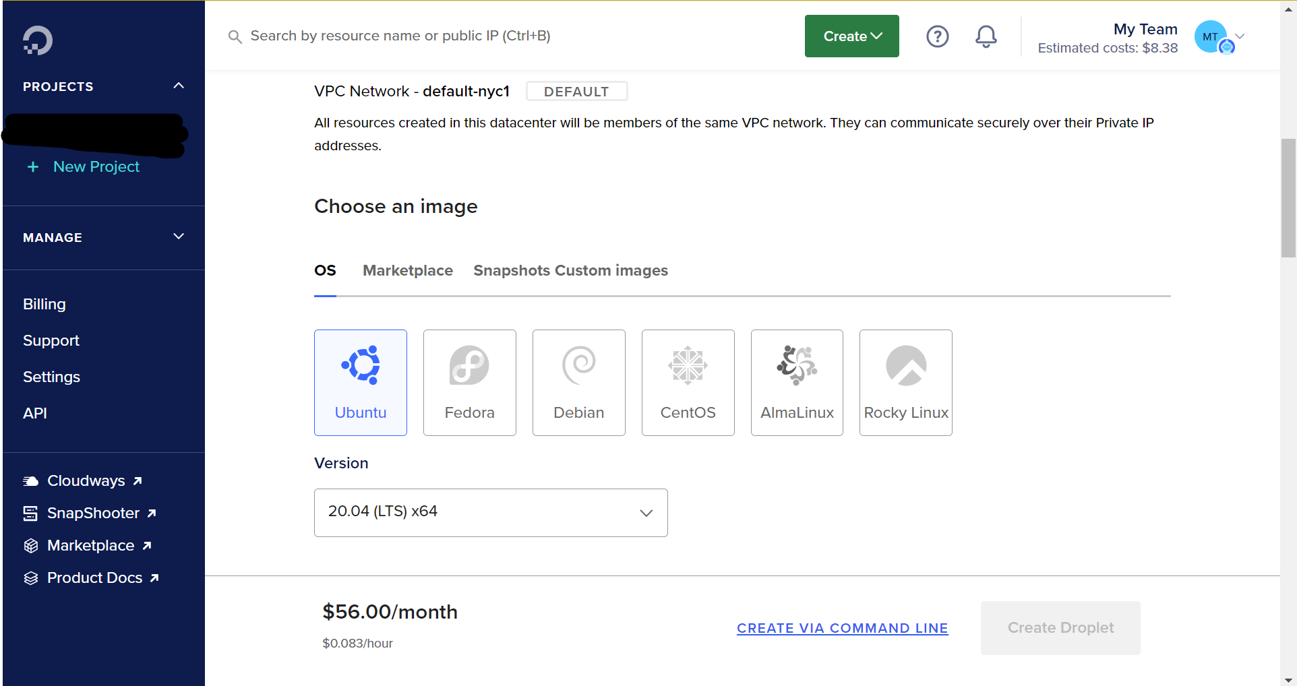Select the AlmaLinux OS image

point(797,383)
